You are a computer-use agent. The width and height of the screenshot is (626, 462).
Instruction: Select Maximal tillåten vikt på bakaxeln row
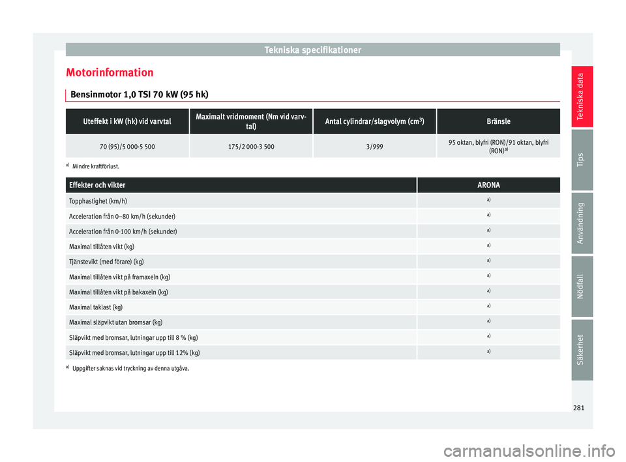[312, 292]
